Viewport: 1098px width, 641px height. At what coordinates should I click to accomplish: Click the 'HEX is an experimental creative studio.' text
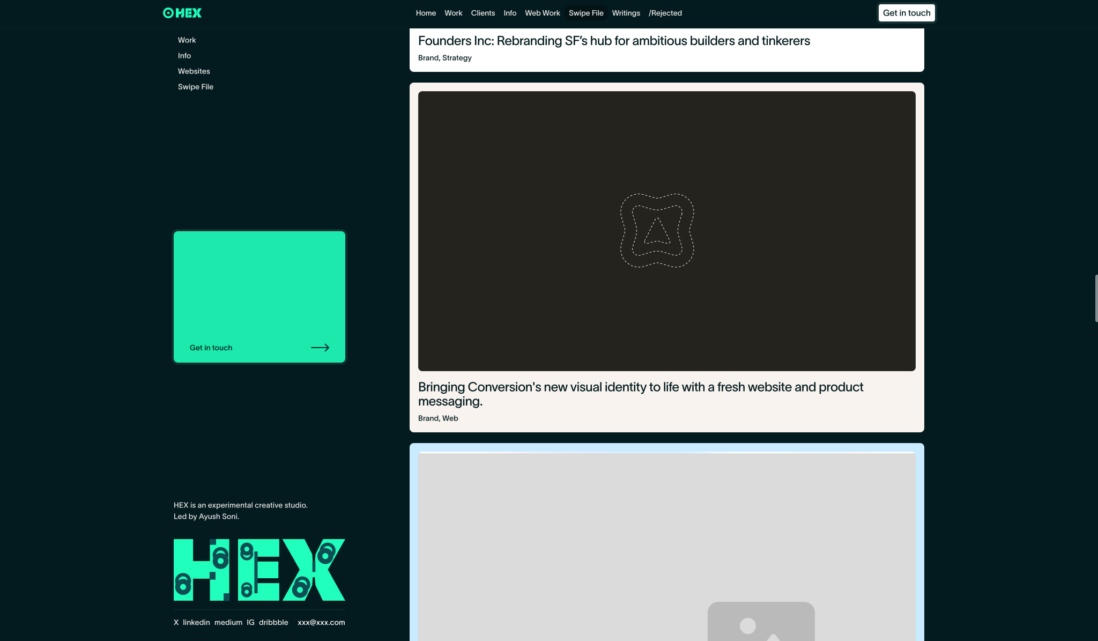coord(241,505)
